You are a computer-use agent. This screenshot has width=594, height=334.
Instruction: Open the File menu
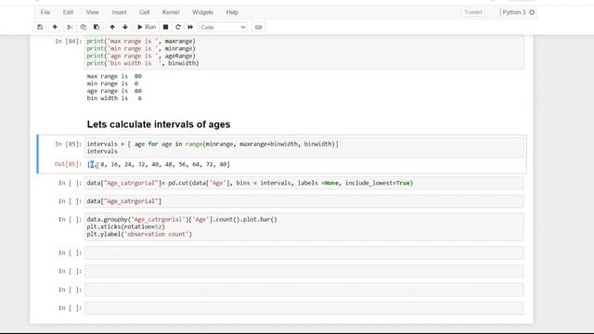pyautogui.click(x=45, y=12)
